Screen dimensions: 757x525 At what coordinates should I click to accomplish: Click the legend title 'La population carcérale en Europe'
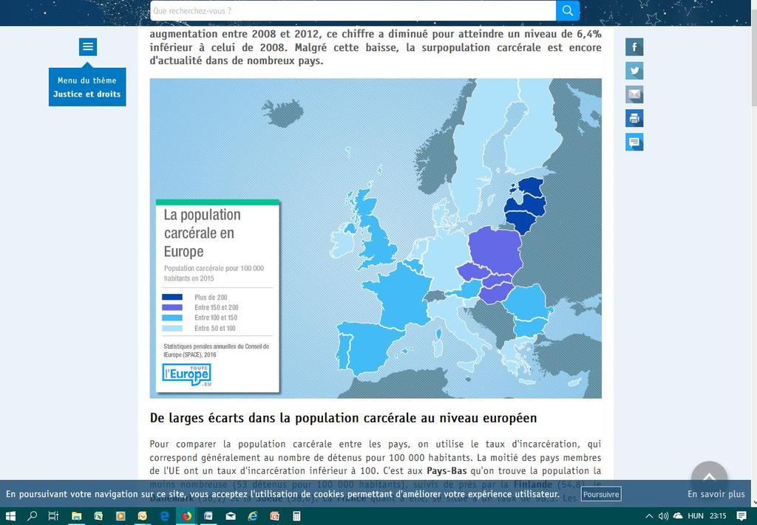(203, 233)
